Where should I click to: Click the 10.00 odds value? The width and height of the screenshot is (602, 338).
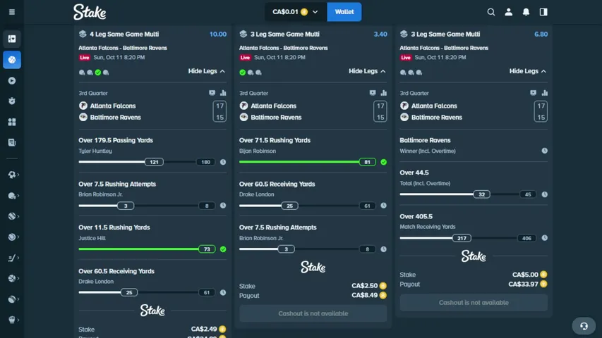coord(217,34)
